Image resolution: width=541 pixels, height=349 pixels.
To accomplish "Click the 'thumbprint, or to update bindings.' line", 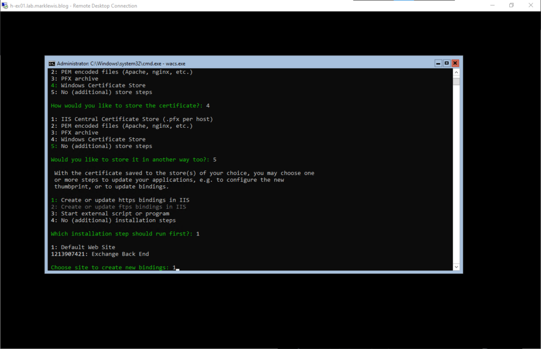I will coord(111,186).
